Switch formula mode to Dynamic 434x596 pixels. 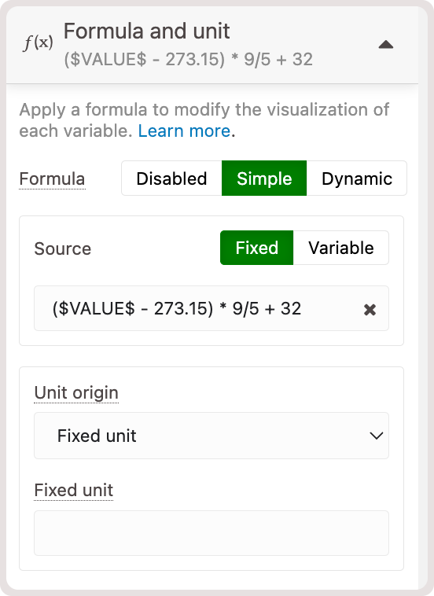356,178
